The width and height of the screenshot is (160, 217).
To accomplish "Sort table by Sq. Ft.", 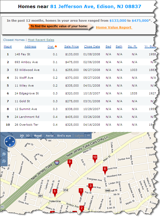I will [x=132, y=46].
